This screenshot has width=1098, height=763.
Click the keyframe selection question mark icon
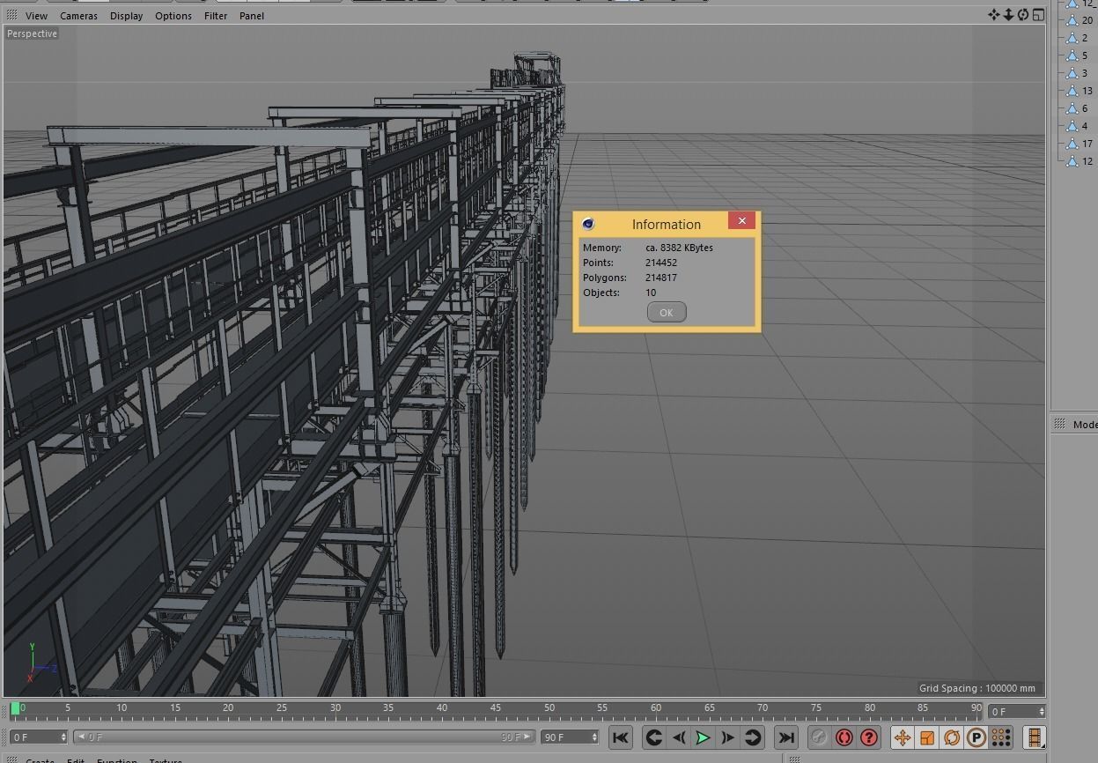[869, 737]
